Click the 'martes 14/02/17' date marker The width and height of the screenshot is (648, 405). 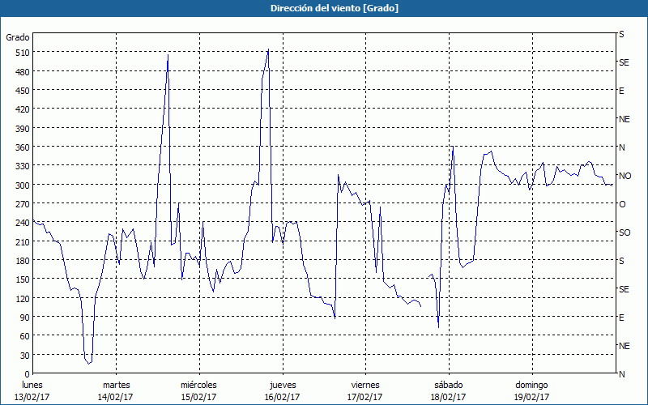(116, 390)
